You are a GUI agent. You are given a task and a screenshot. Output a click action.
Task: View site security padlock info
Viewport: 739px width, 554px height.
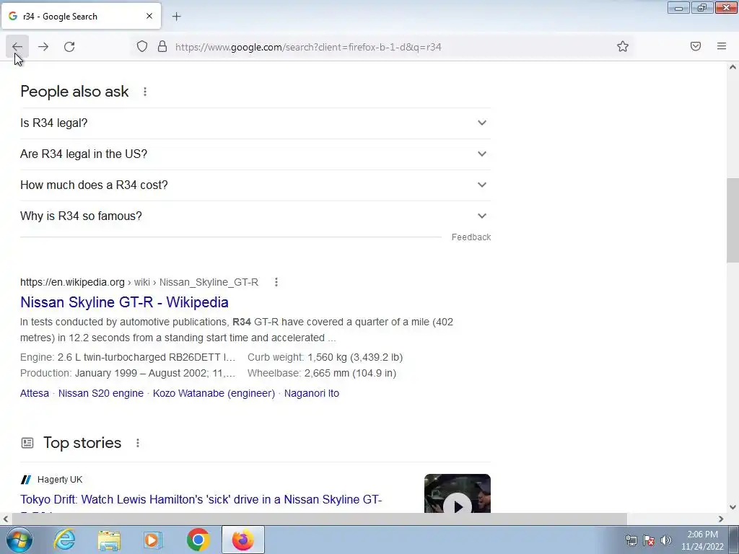(162, 46)
